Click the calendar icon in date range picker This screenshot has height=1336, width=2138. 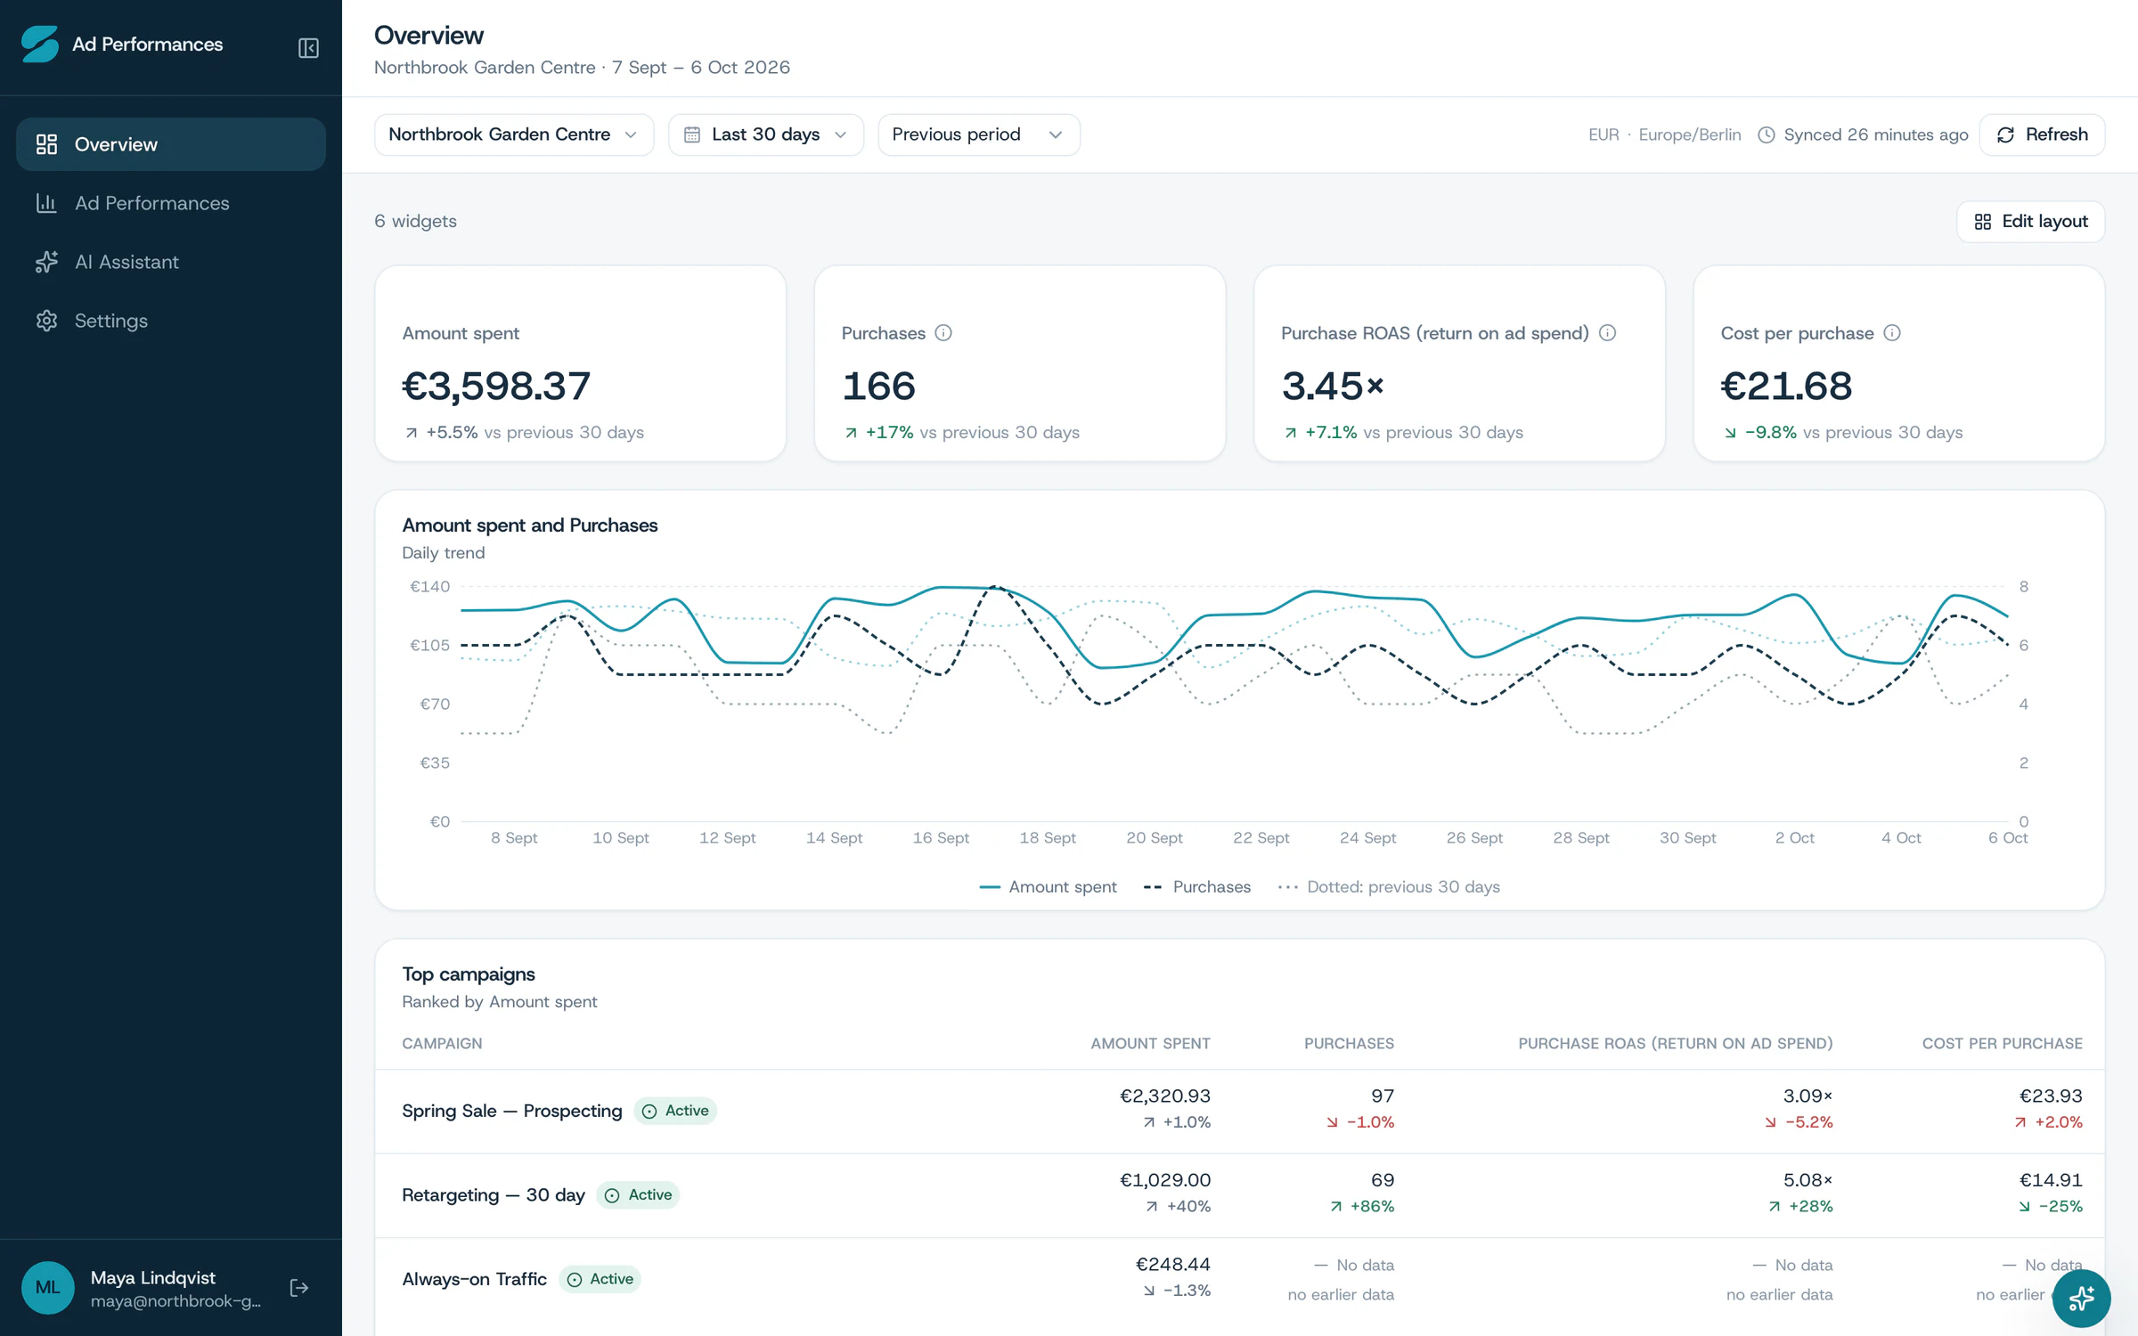(691, 134)
